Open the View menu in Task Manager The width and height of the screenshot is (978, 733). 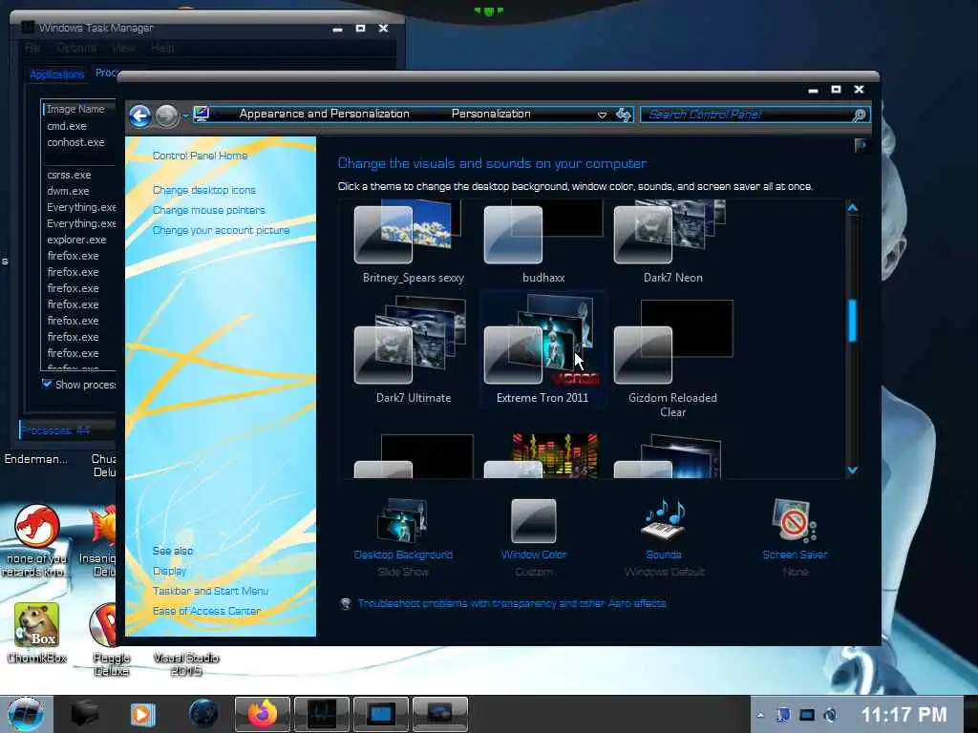pyautogui.click(x=123, y=48)
